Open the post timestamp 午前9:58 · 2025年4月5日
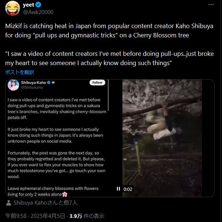222x222 pixels. click(x=35, y=216)
